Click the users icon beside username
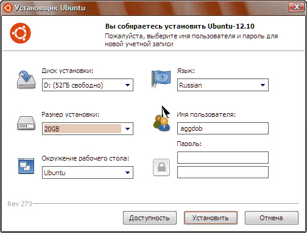This screenshot has height=233, width=307. click(x=161, y=123)
